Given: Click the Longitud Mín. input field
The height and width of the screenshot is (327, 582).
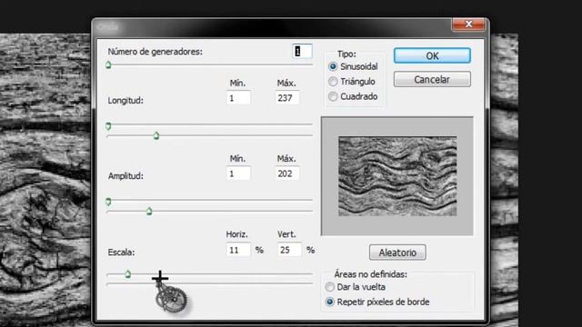Looking at the screenshot, I should [x=238, y=98].
